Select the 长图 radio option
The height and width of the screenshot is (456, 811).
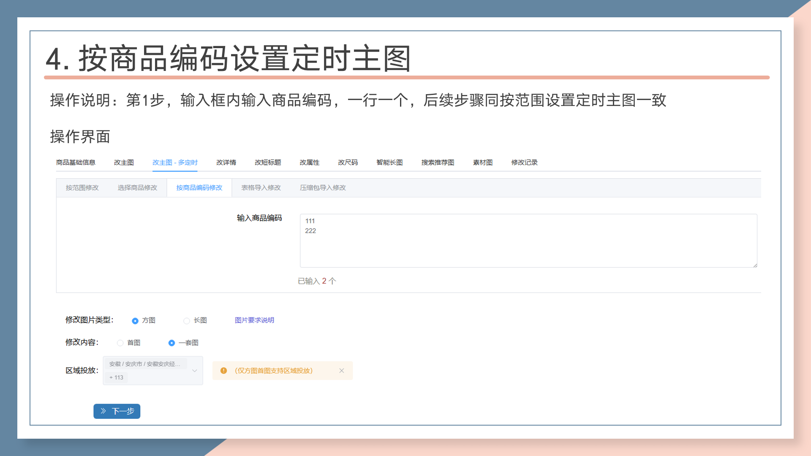click(186, 321)
